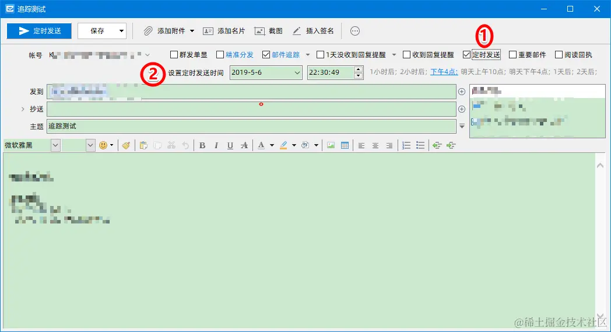Uncheck the 定时发送 checkbox
Screen dimensions: 611x332
466,55
